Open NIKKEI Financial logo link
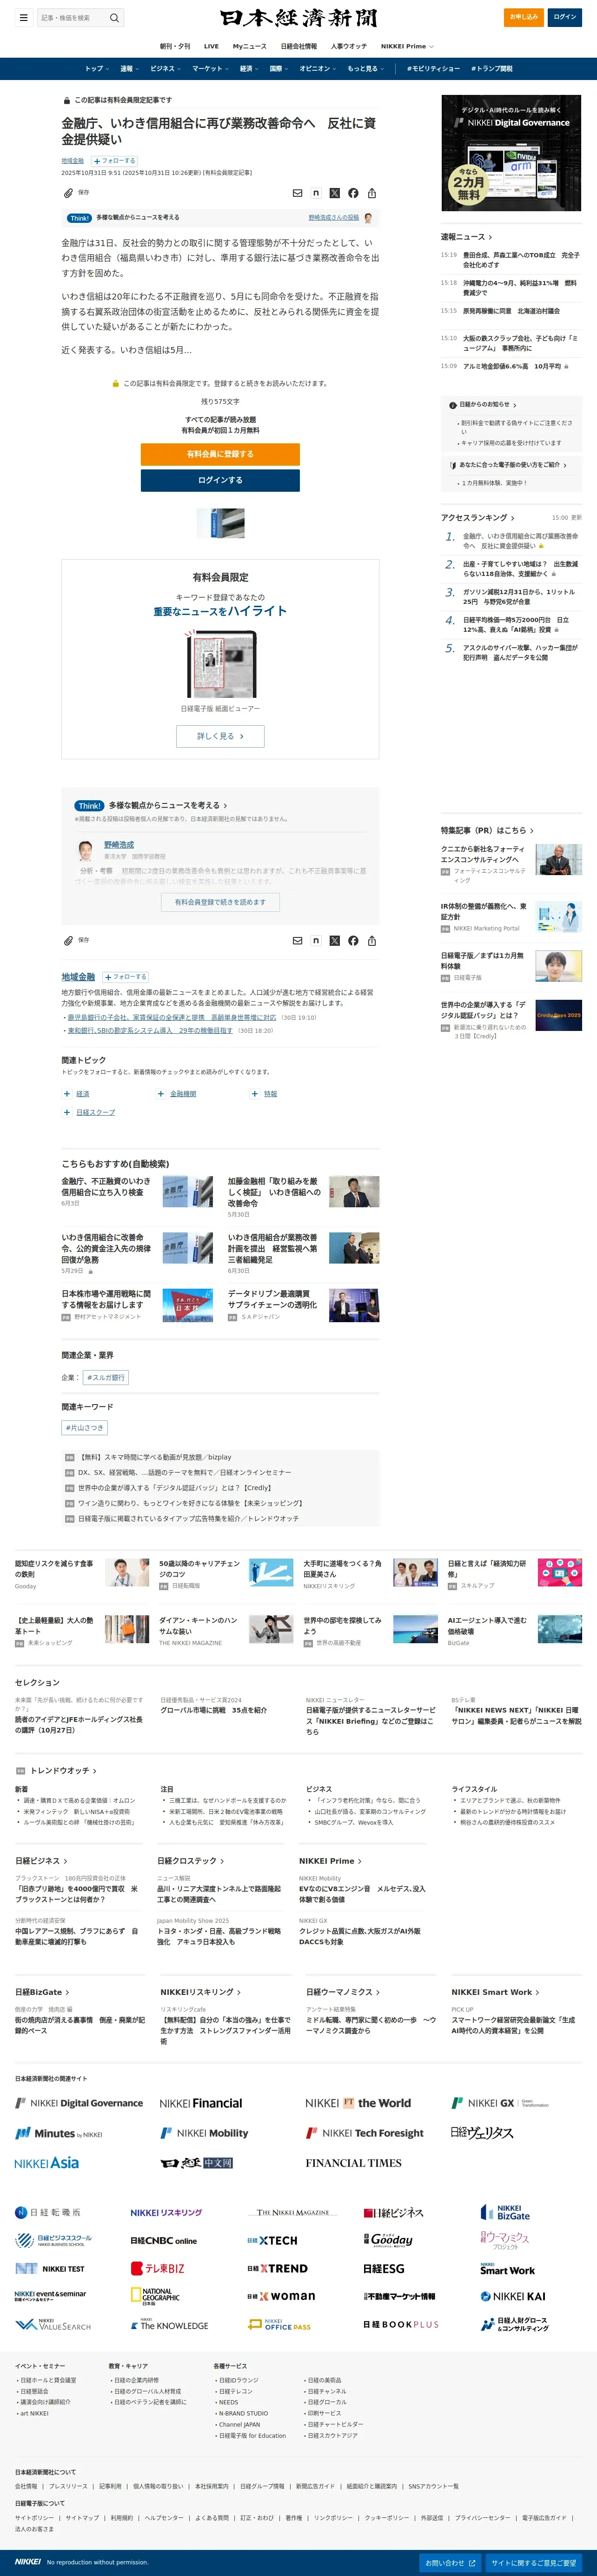 point(201,2103)
